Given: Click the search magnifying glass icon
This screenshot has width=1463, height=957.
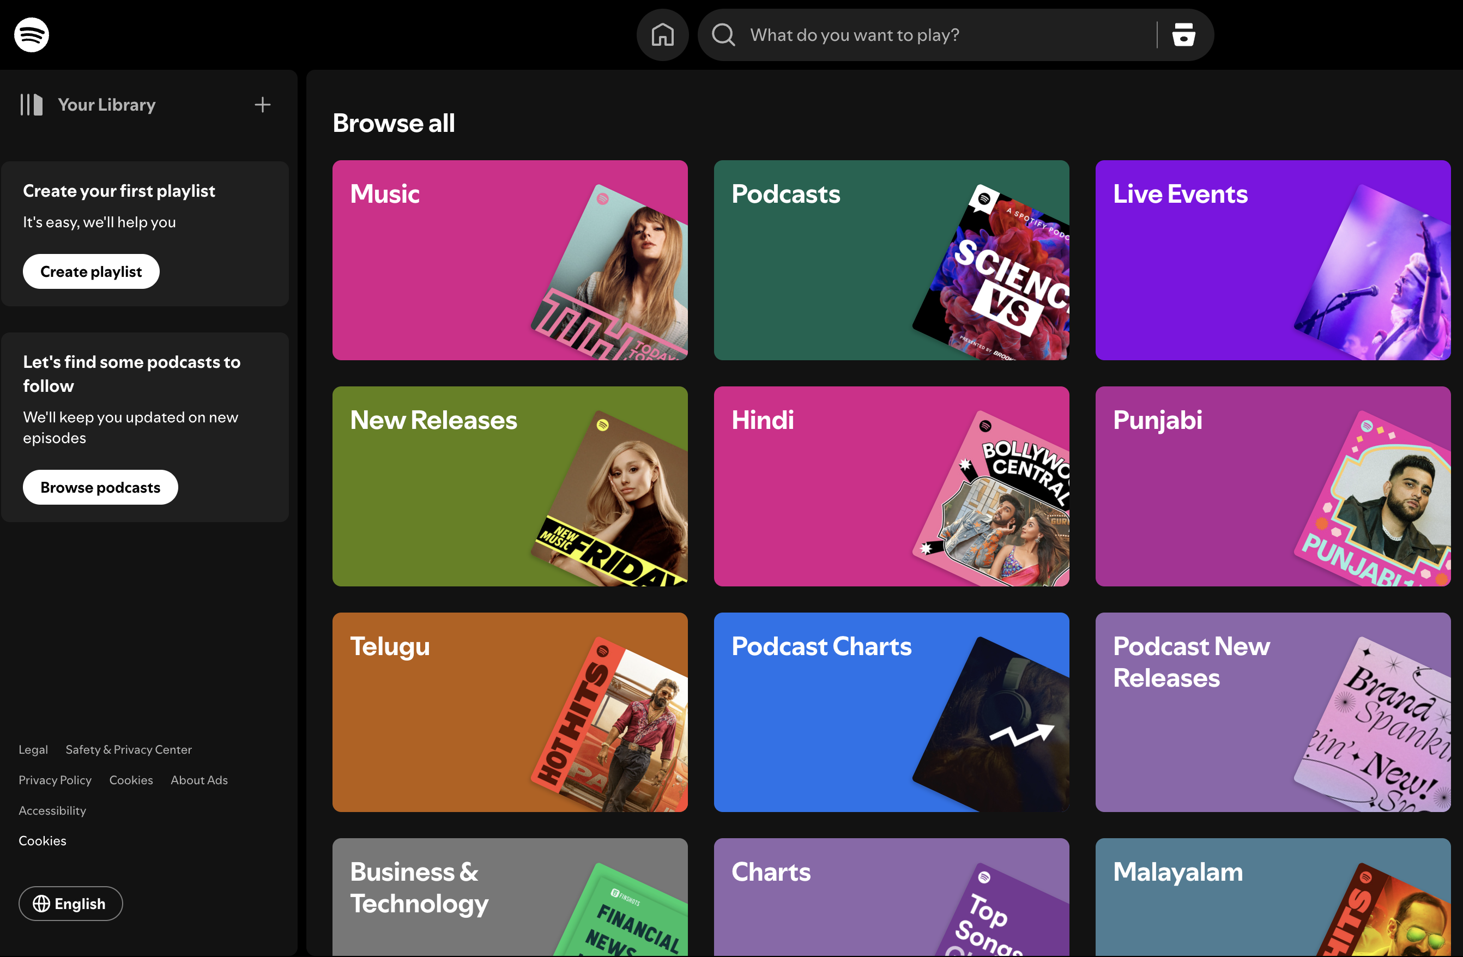Looking at the screenshot, I should click(x=723, y=34).
